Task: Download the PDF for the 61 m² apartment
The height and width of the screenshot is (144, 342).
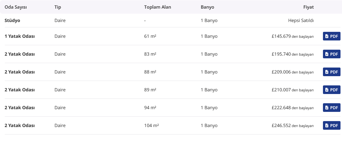Action: coord(332,36)
